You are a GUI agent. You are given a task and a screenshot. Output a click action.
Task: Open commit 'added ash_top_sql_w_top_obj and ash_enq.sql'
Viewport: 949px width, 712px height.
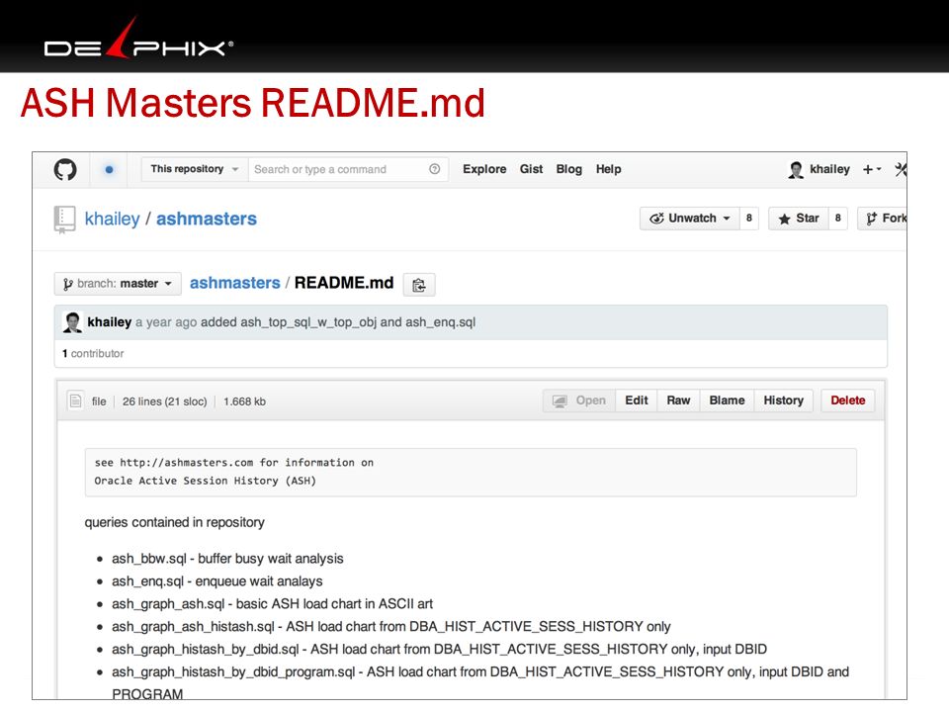(x=338, y=322)
